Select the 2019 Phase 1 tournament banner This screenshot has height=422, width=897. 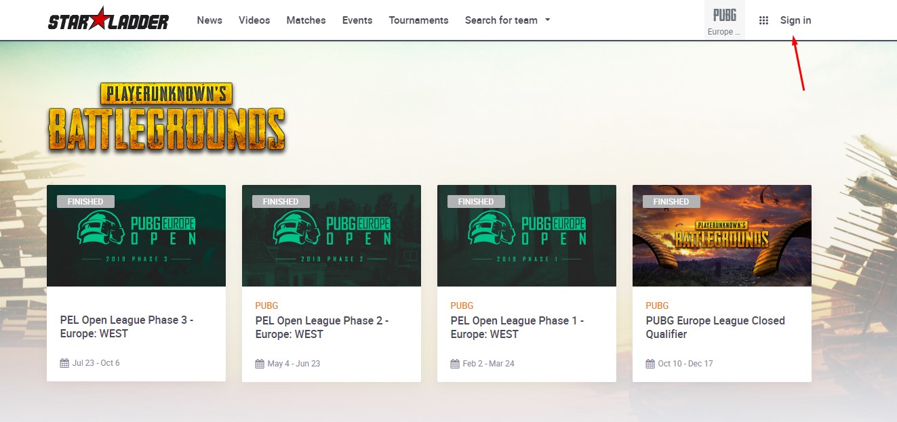click(x=527, y=236)
